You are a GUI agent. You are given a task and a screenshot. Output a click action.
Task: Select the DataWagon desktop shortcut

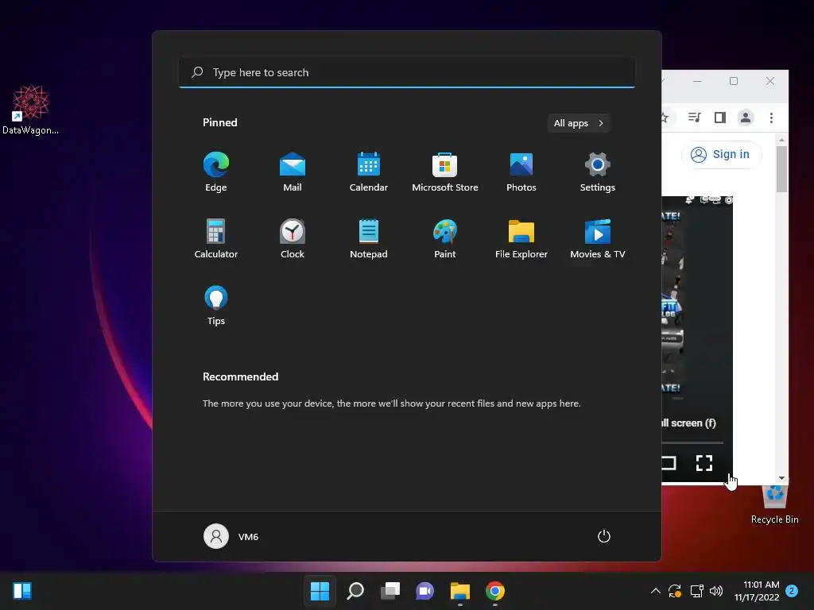[x=30, y=110]
